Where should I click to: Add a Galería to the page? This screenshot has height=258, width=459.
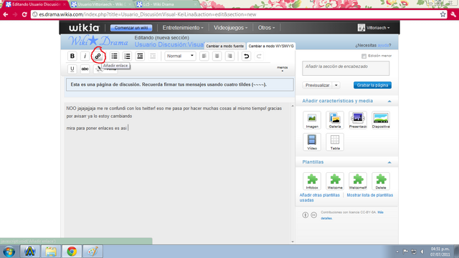(x=335, y=120)
